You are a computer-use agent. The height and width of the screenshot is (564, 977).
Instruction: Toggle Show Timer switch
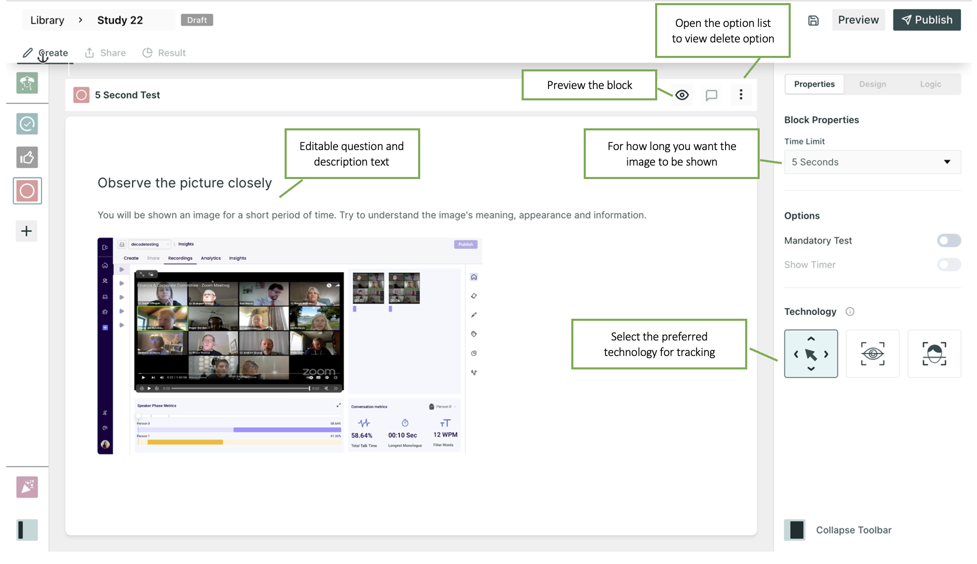click(949, 264)
